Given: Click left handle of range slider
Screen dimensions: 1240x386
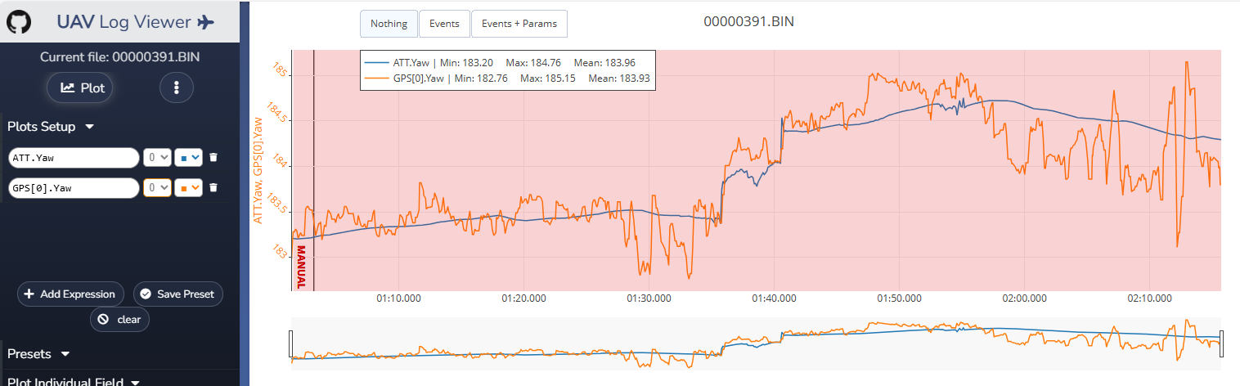Looking at the screenshot, I should [291, 344].
